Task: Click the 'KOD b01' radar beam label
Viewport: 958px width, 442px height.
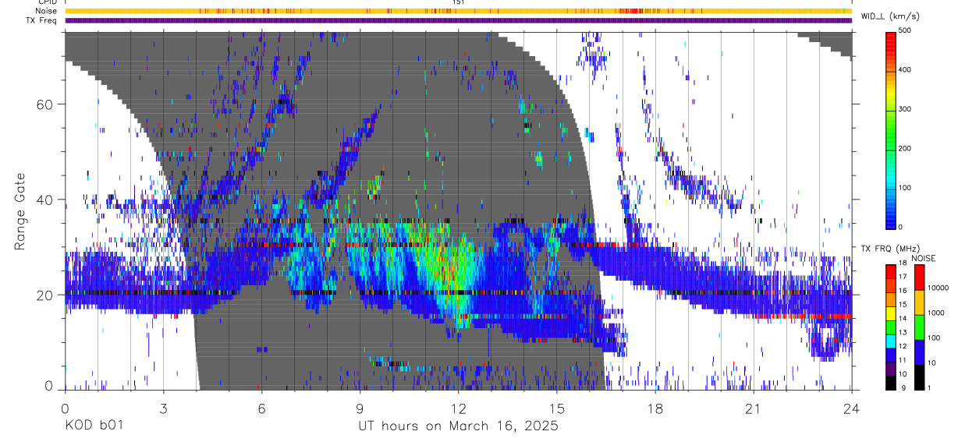Action: 94,426
